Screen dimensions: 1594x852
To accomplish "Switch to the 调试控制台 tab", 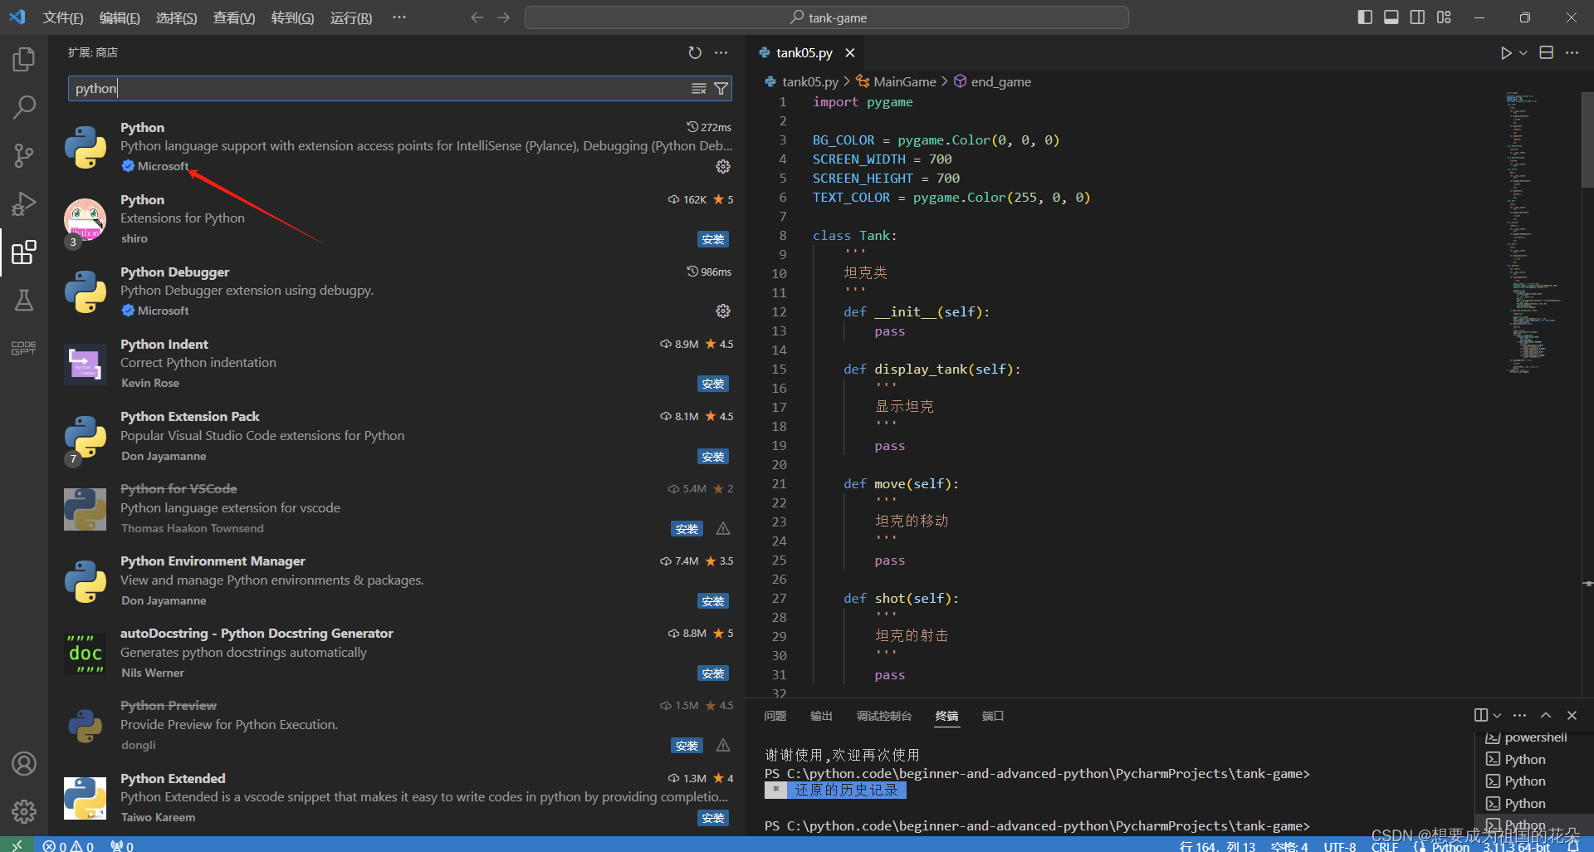I will point(884,716).
